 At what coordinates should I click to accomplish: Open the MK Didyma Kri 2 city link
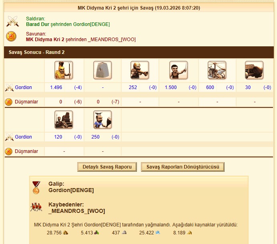click(x=45, y=40)
